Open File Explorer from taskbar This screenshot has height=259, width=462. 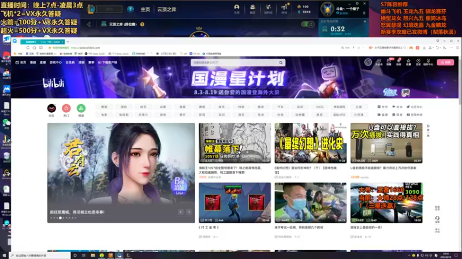[93, 256]
